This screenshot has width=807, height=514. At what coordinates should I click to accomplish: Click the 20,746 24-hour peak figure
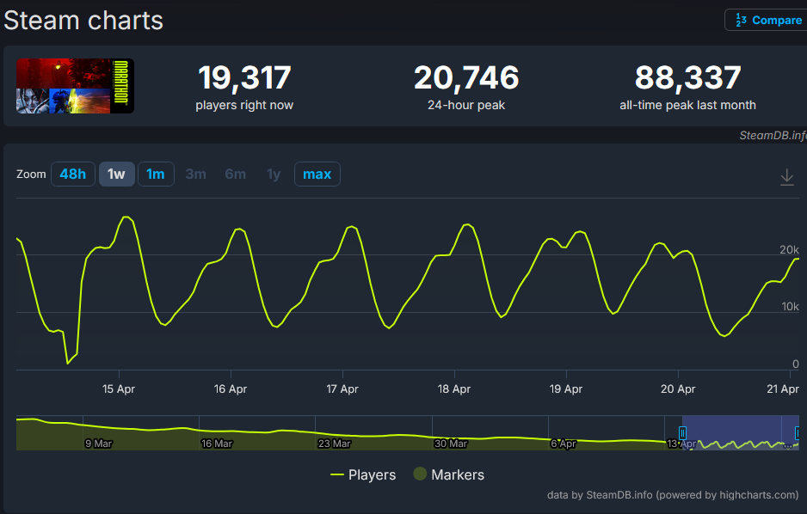pos(466,77)
